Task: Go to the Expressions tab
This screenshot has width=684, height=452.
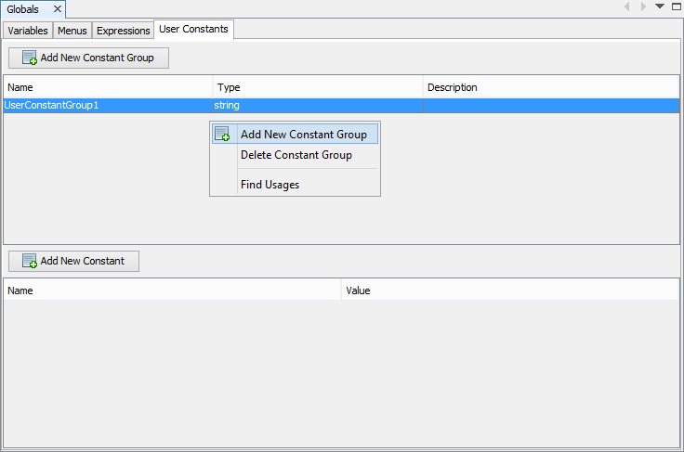Action: pyautogui.click(x=123, y=31)
